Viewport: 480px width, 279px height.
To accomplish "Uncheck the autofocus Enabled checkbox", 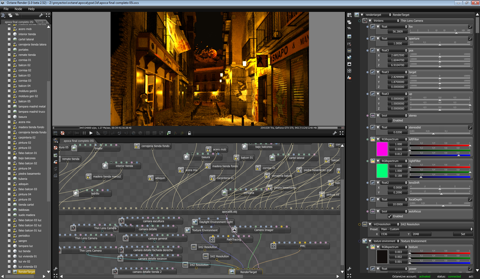I will (390, 216).
